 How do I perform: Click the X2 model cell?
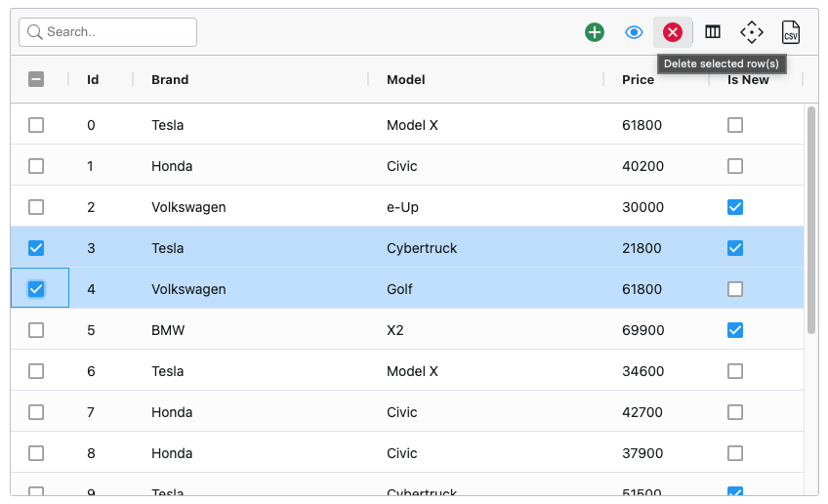(395, 330)
